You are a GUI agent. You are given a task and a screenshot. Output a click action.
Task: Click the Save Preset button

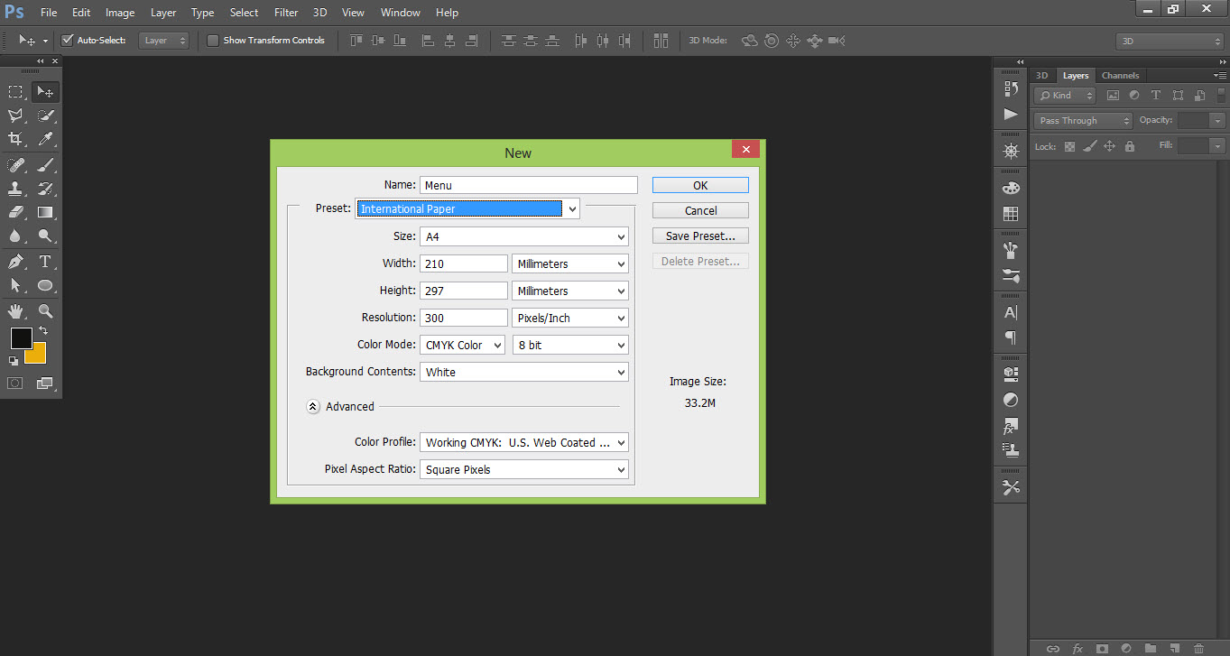(700, 236)
